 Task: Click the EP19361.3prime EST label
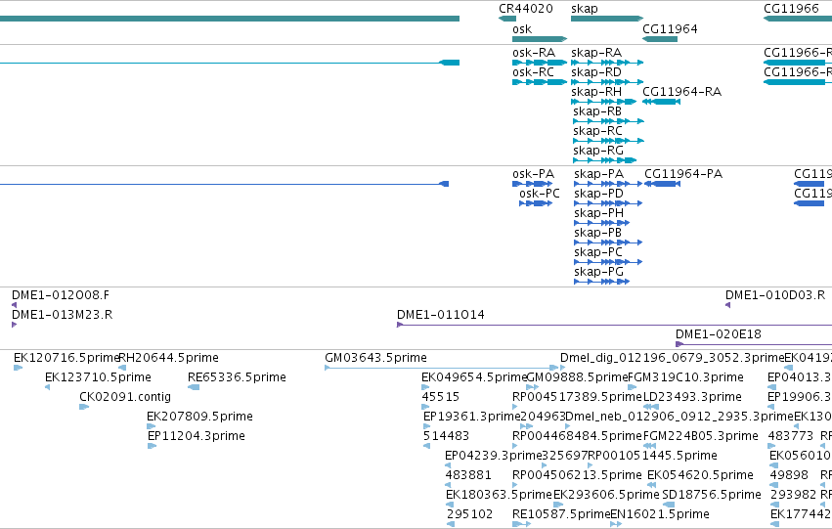pos(471,418)
